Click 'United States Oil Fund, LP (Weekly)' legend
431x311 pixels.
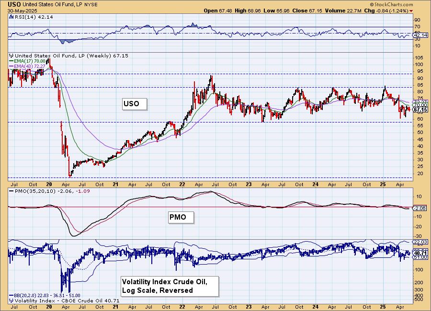(71, 56)
